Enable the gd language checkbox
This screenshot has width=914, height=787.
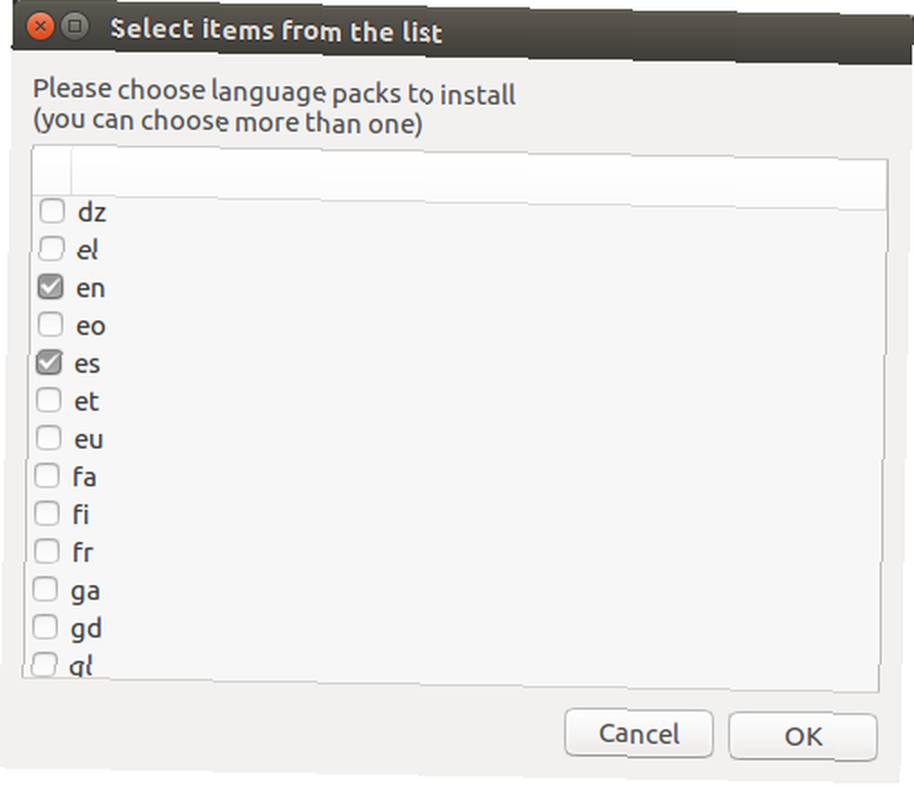(45, 627)
